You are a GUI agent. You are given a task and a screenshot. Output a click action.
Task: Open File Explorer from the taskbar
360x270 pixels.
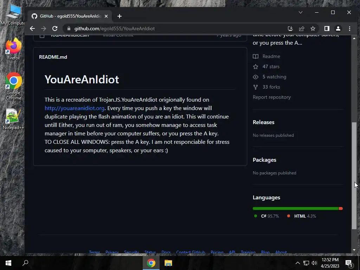coord(168,263)
